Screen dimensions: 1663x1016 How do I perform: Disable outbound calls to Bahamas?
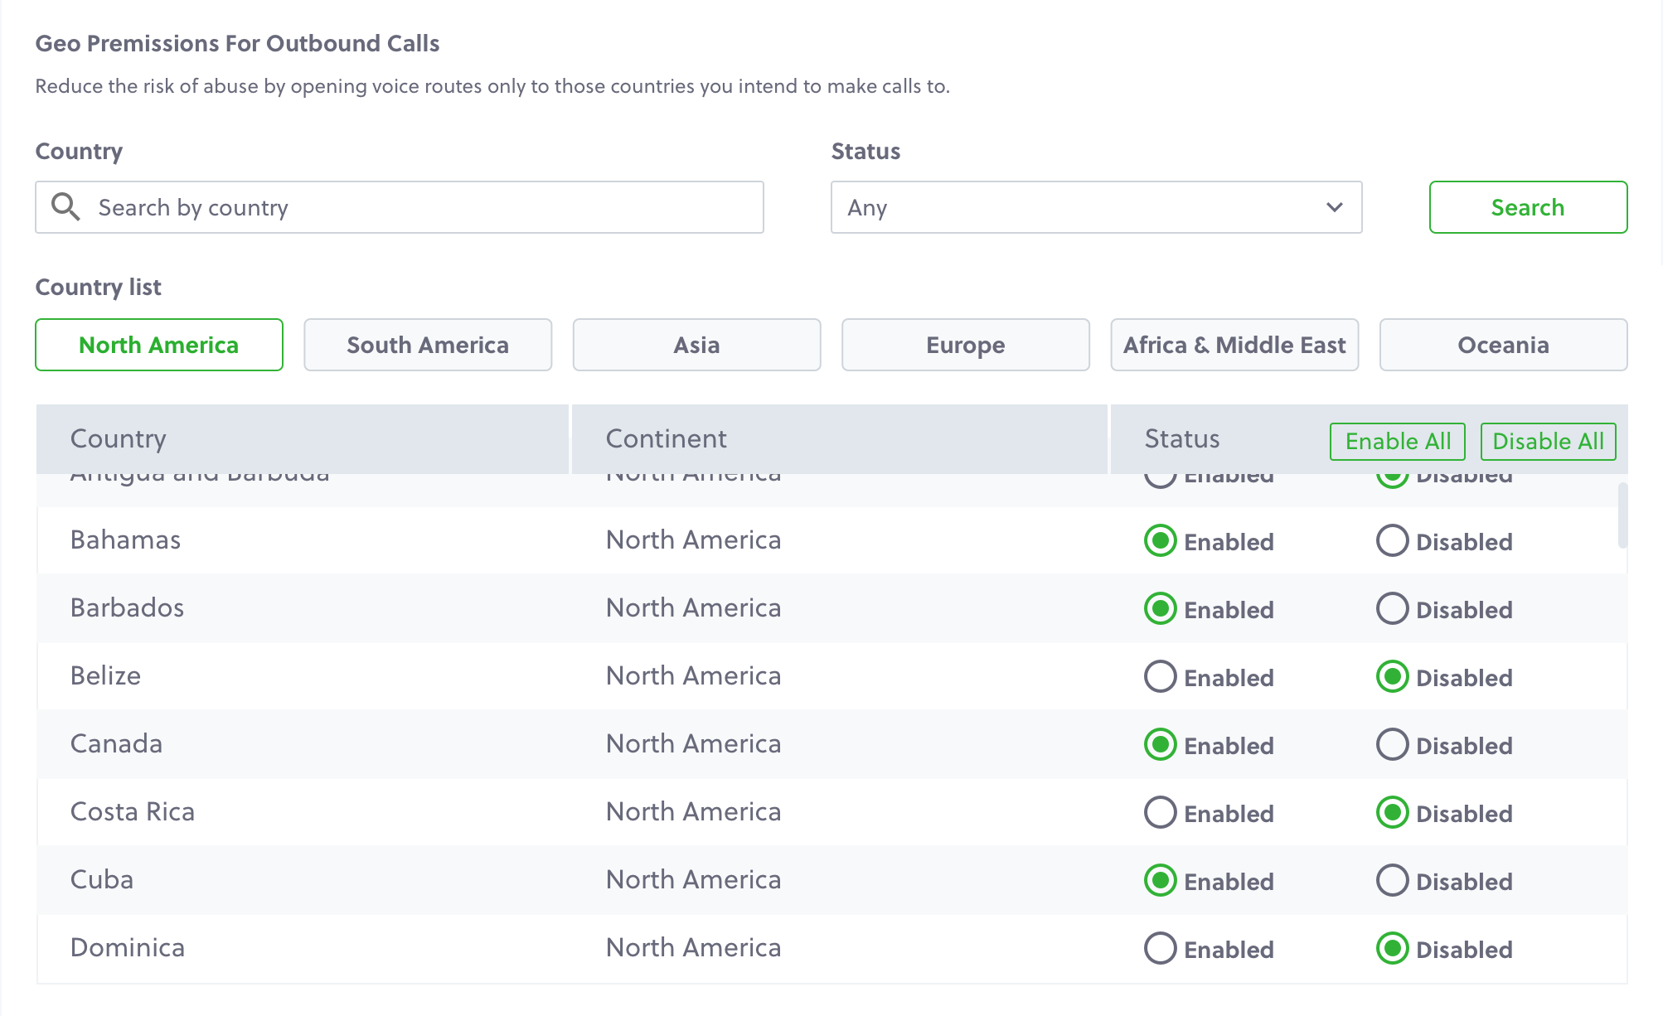pyautogui.click(x=1393, y=541)
